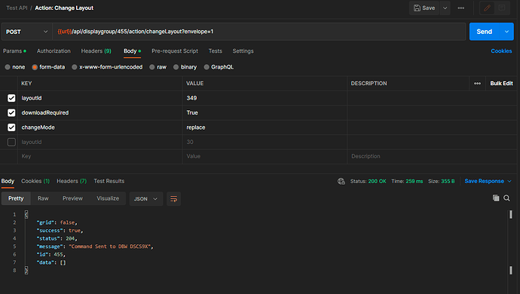Click the request URL input field
The width and height of the screenshot is (520, 294).
(x=259, y=32)
